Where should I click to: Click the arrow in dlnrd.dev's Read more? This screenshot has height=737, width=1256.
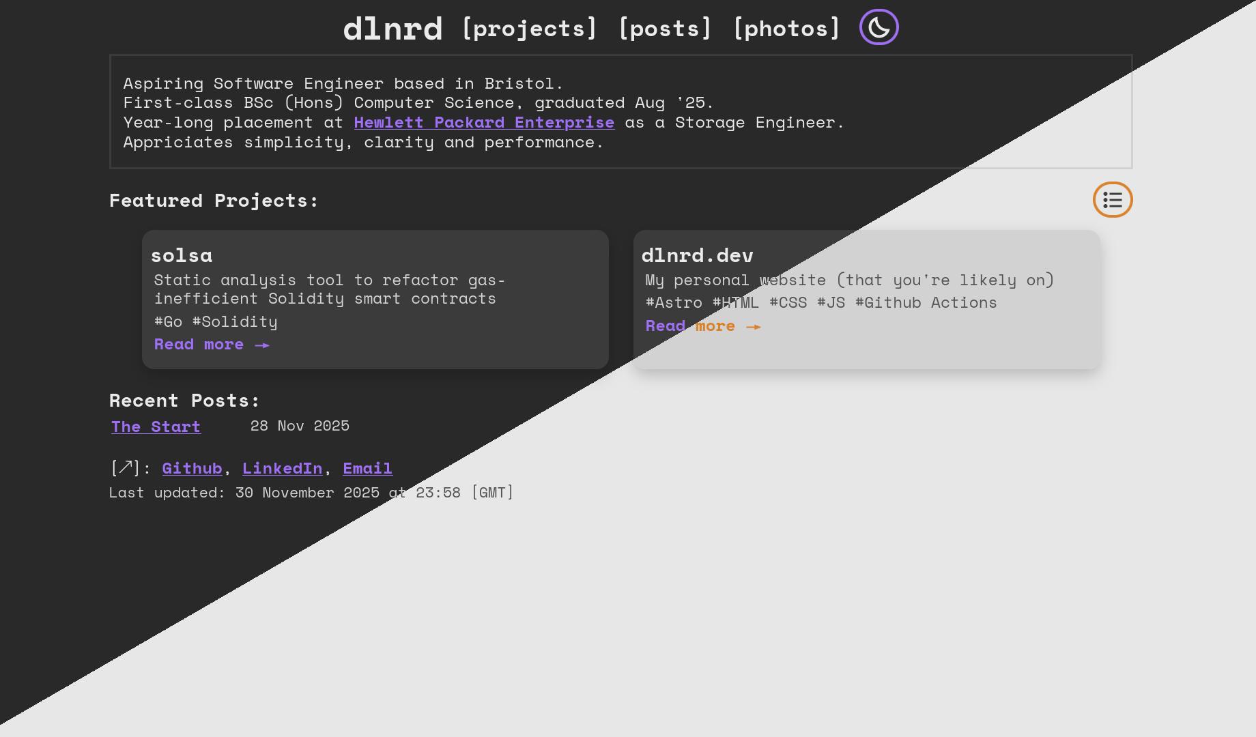(x=753, y=327)
